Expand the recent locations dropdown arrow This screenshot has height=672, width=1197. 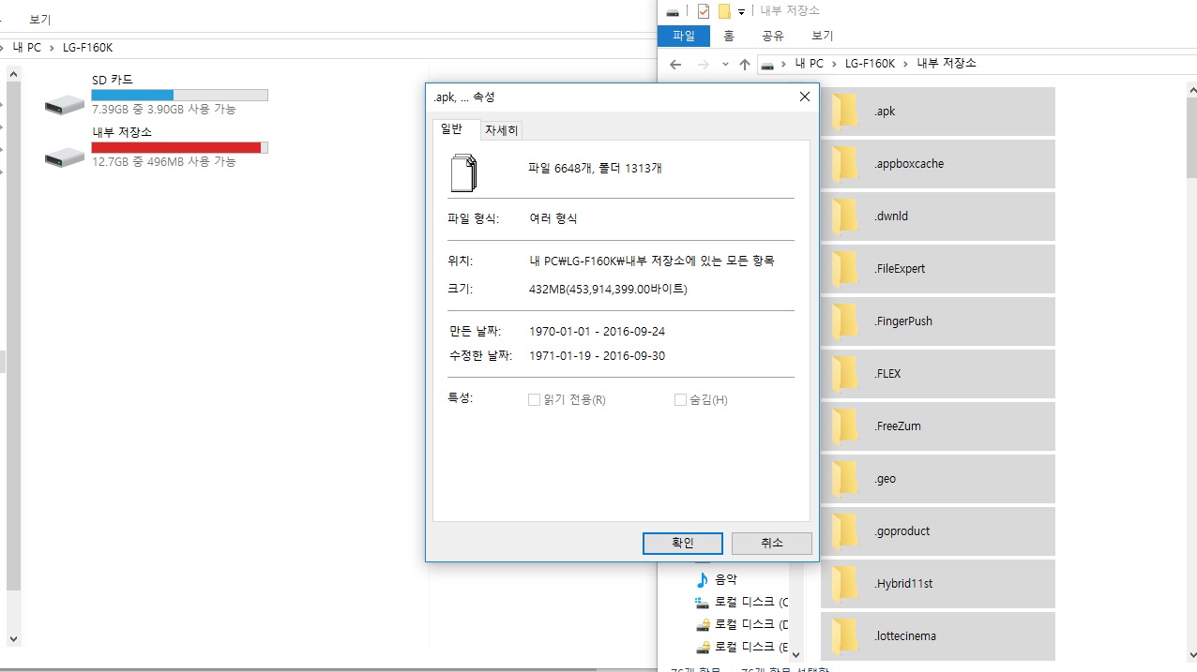coord(725,64)
